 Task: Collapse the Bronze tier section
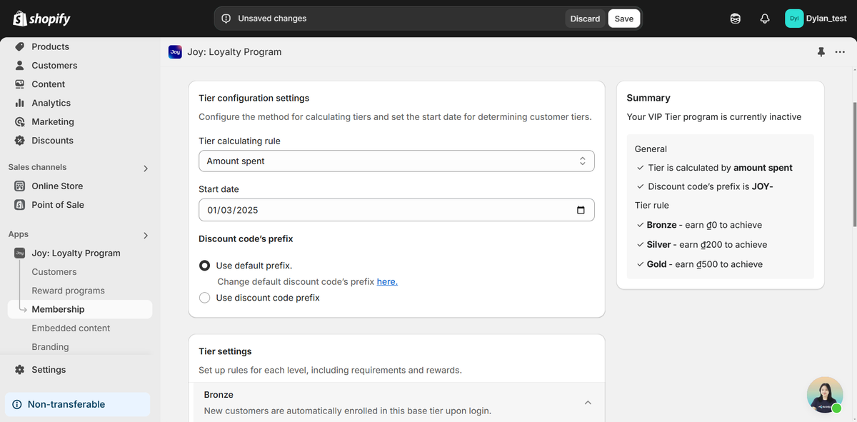588,403
